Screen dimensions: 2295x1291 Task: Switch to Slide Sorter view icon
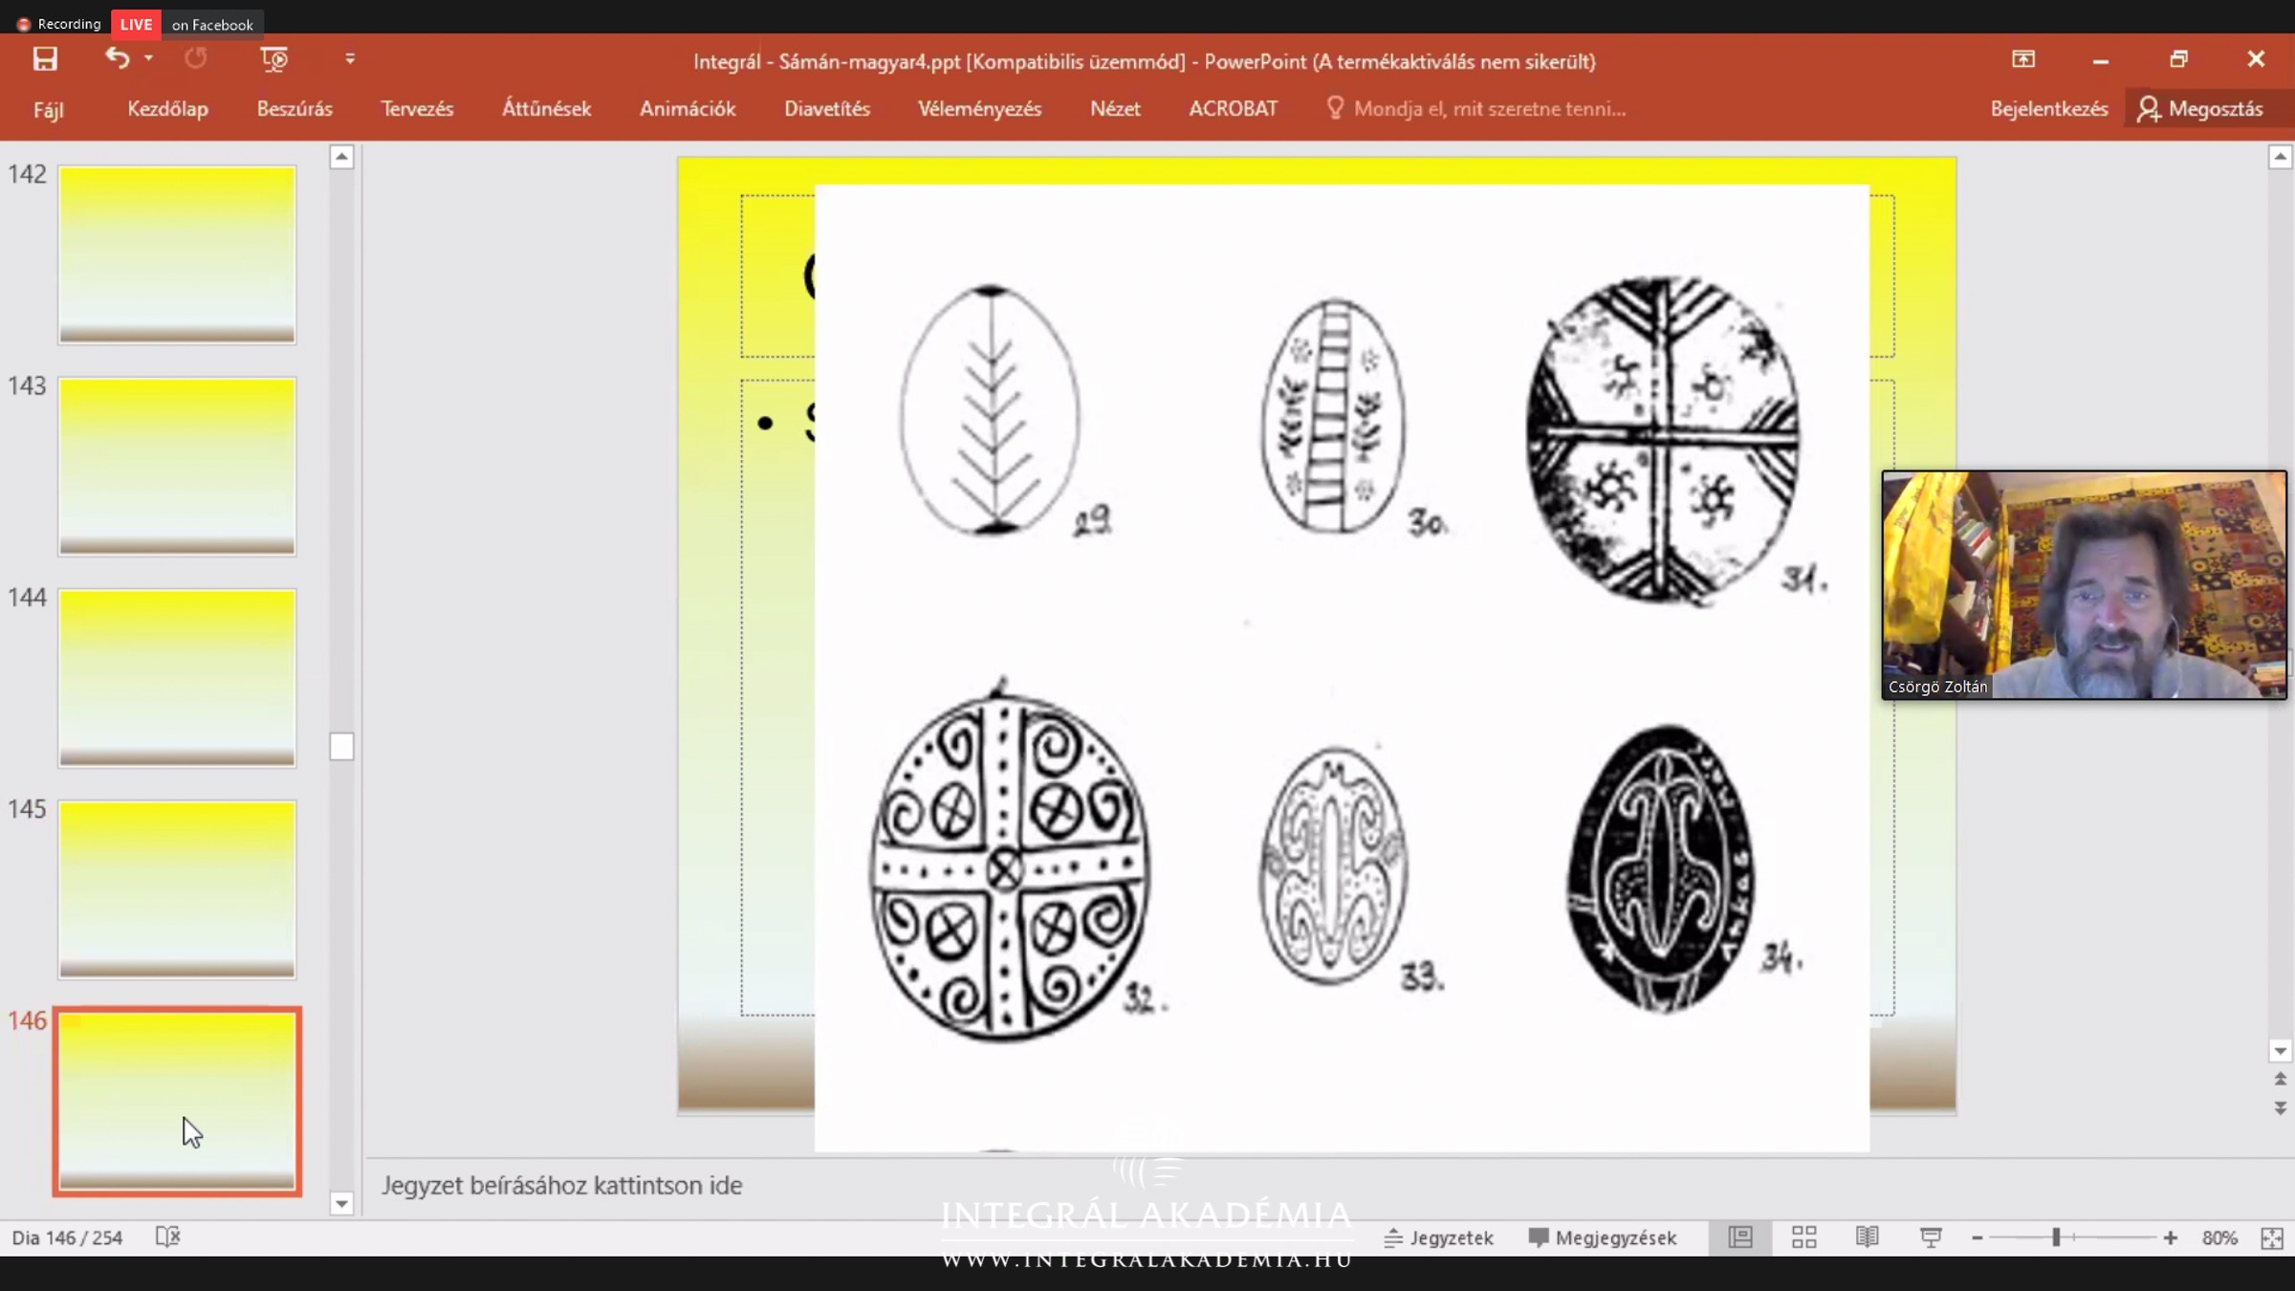(1803, 1237)
